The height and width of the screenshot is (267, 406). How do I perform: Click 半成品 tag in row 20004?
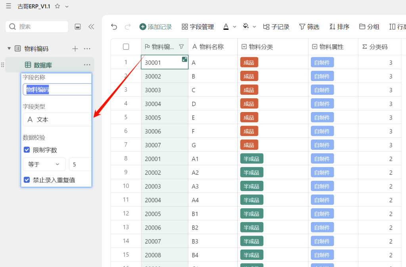[x=252, y=200]
